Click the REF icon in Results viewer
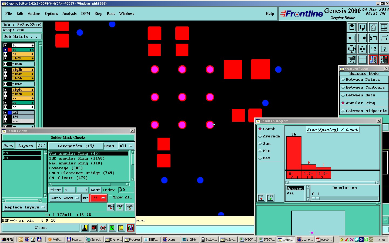389x243 pixels. (x=120, y=207)
